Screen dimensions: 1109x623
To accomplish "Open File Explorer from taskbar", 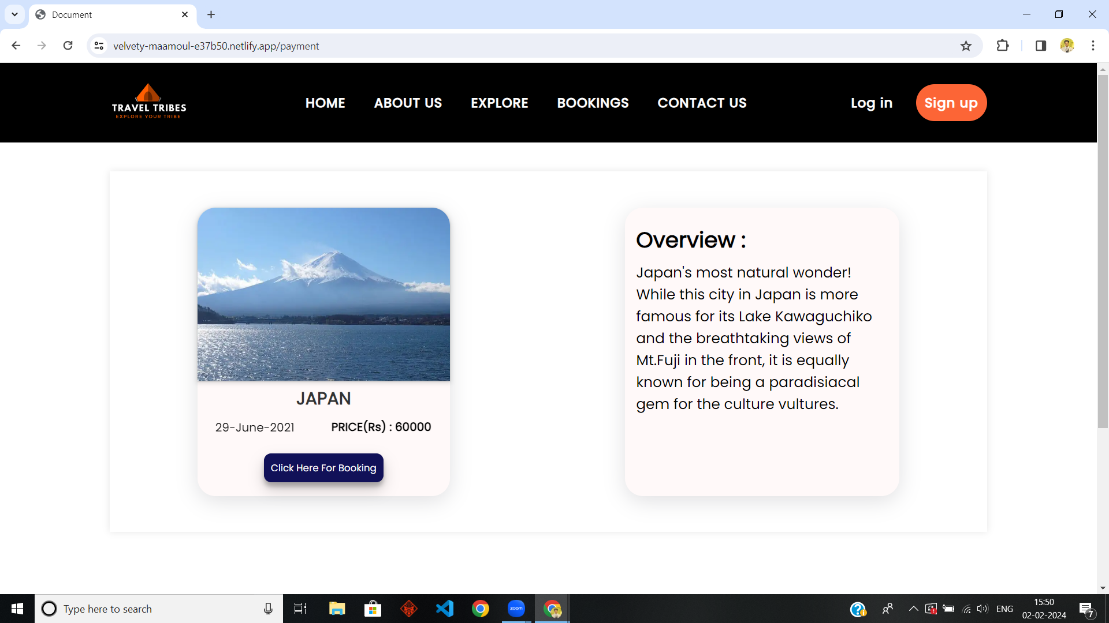I will coord(337,609).
